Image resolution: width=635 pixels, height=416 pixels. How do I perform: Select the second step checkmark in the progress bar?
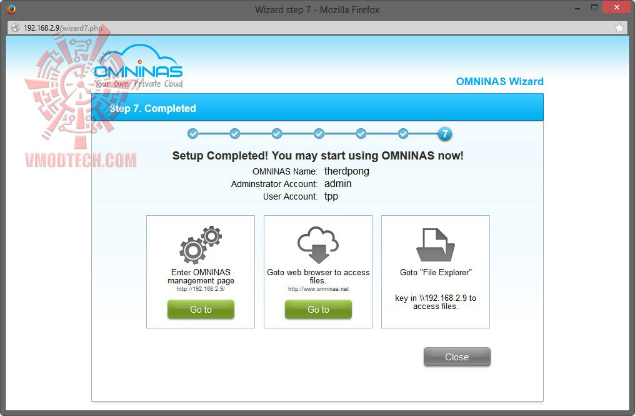click(x=235, y=133)
